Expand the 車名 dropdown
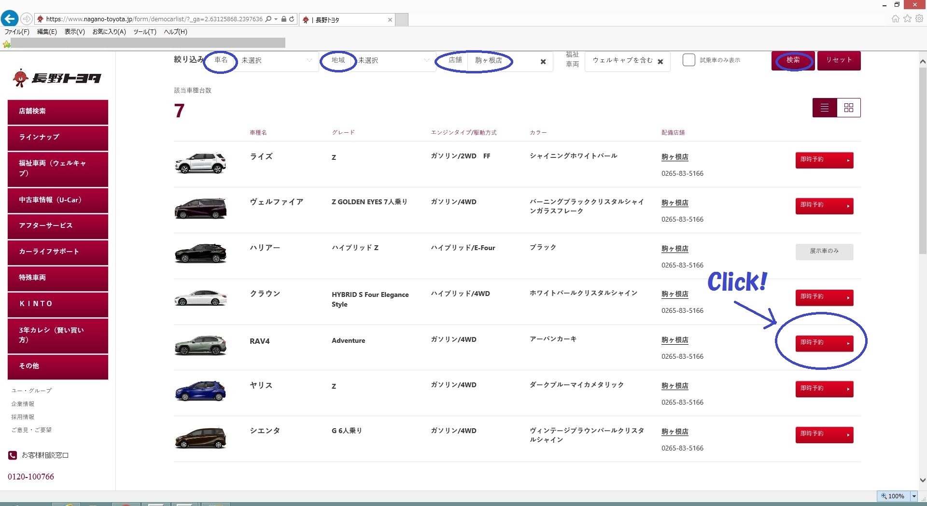 point(277,60)
